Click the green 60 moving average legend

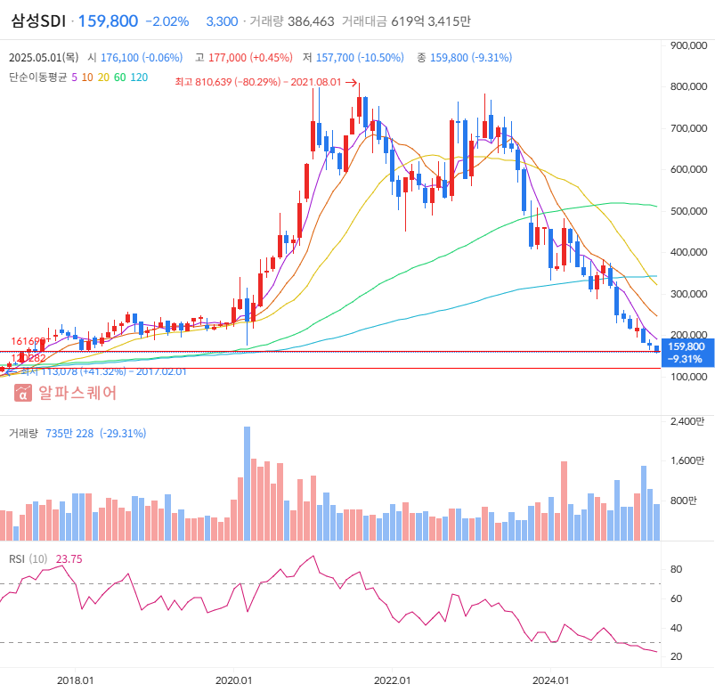point(120,77)
